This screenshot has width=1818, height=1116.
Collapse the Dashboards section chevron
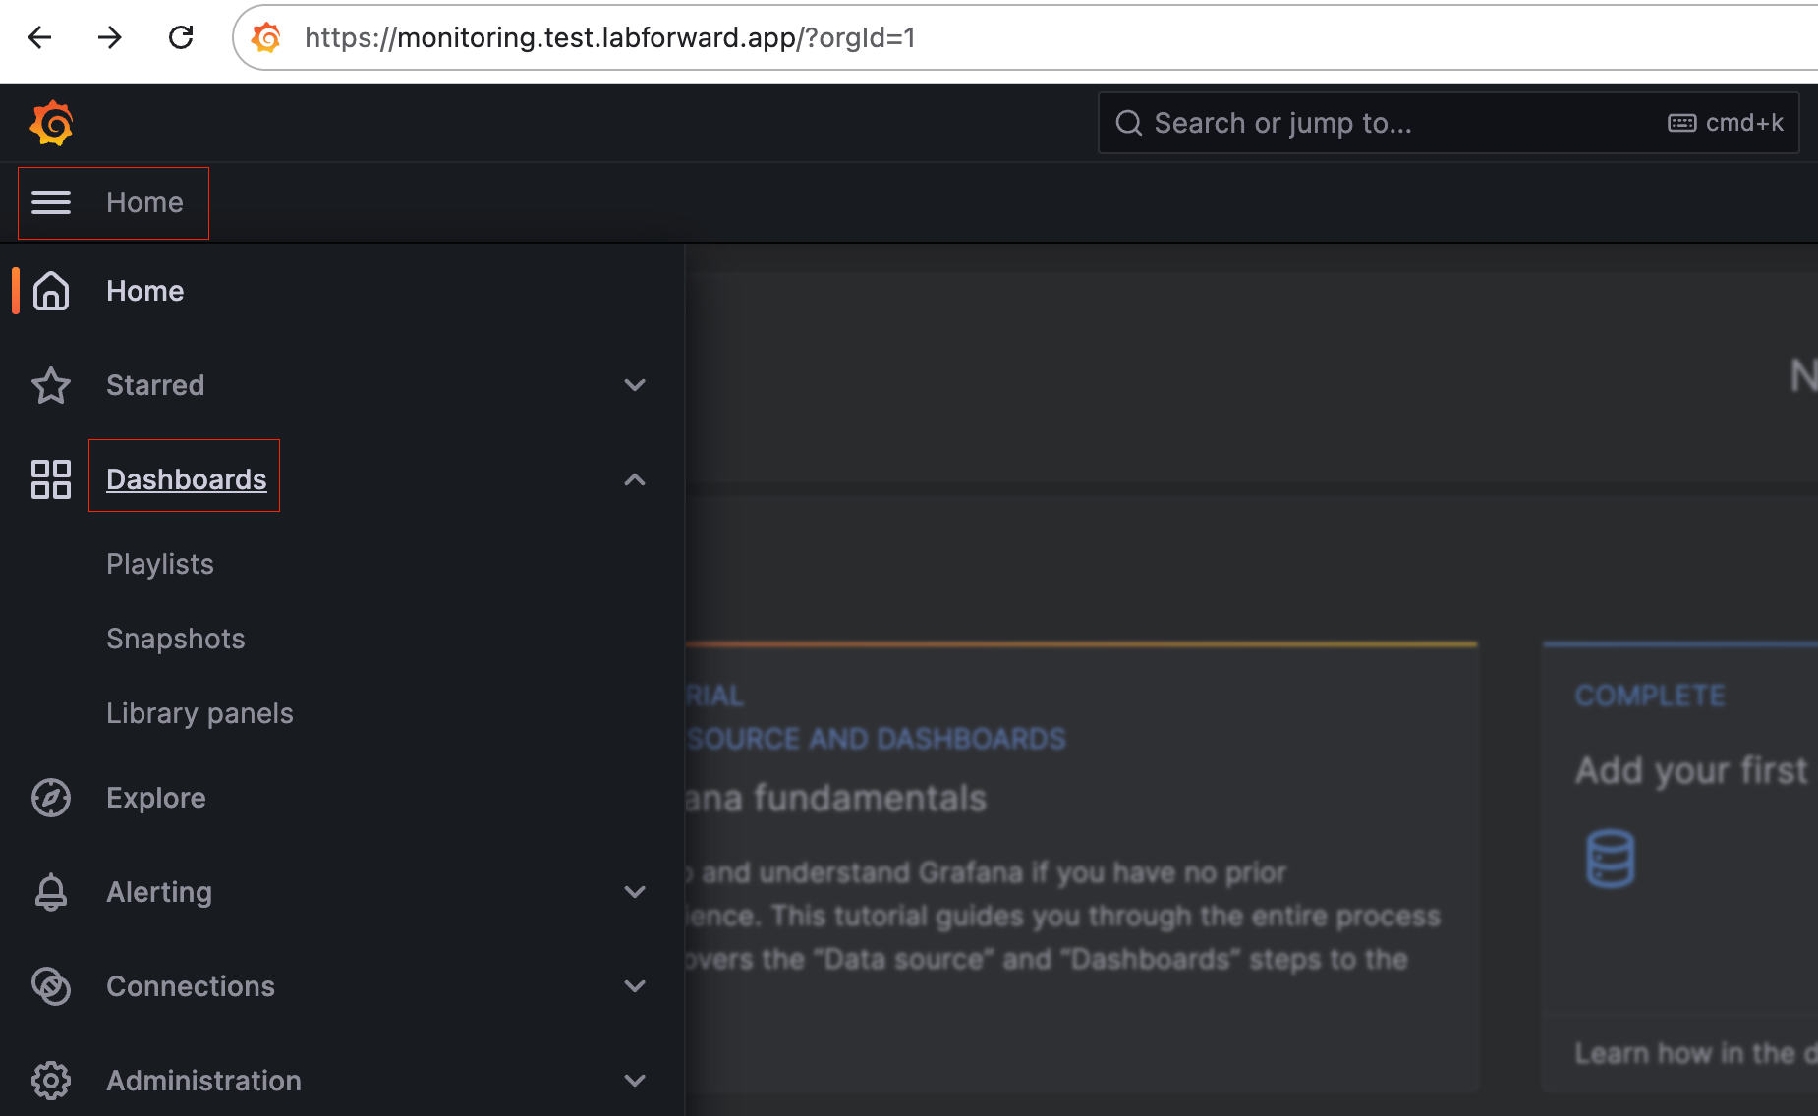tap(635, 479)
